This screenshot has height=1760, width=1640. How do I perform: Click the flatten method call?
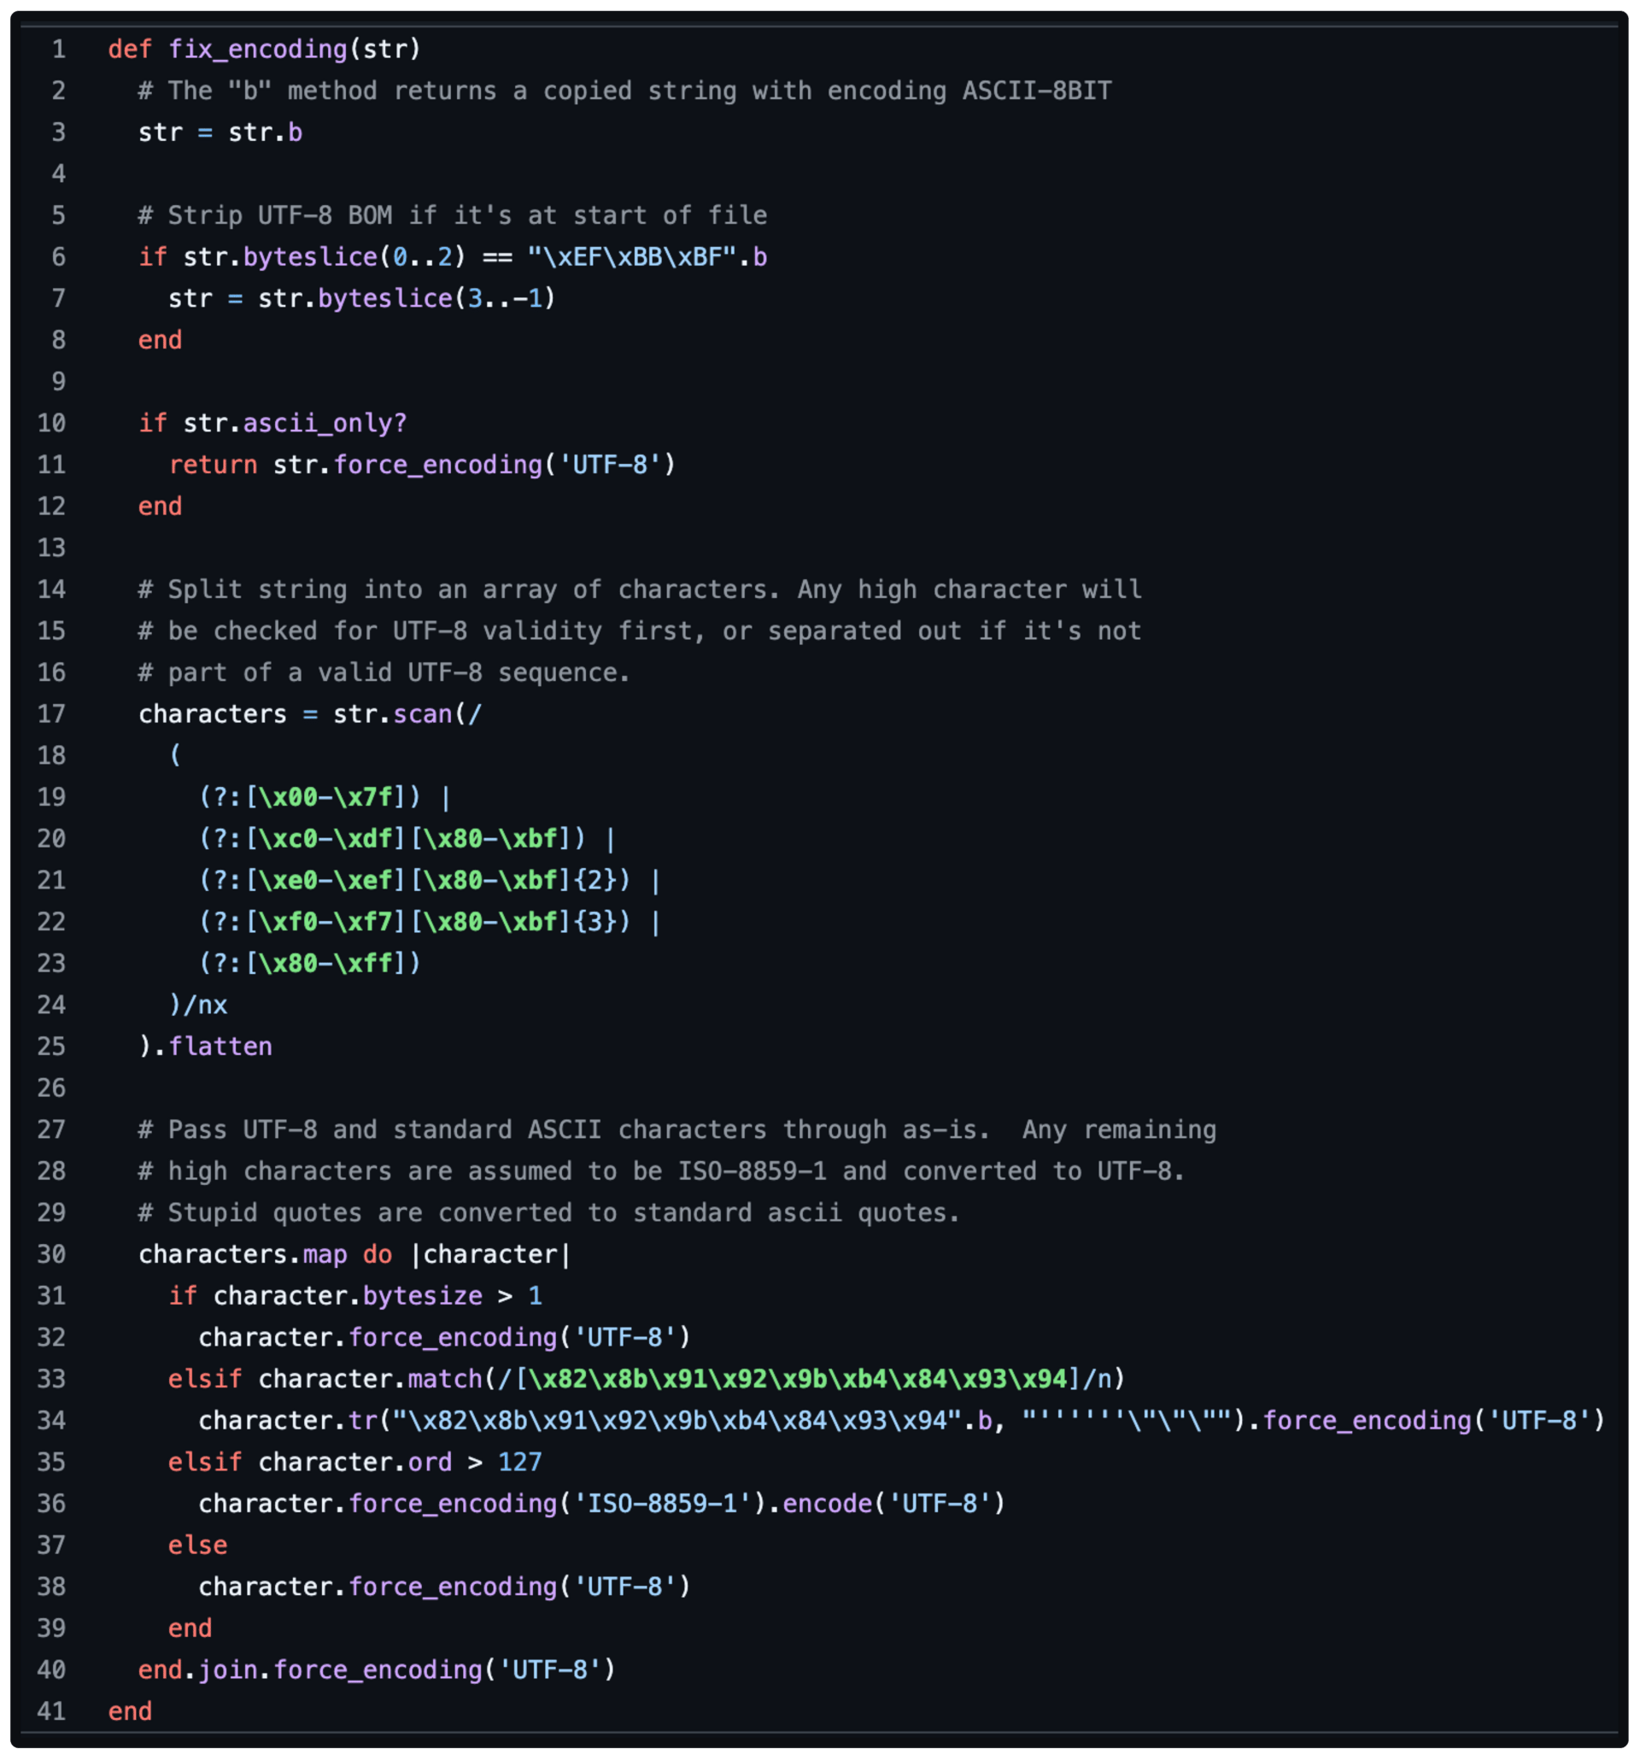pyautogui.click(x=220, y=1047)
